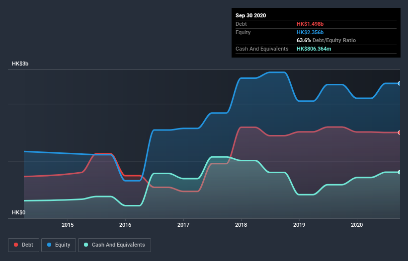Screen dimensions: 408x261
Task: Click the 2020 x-axis label
Action: [x=357, y=225]
